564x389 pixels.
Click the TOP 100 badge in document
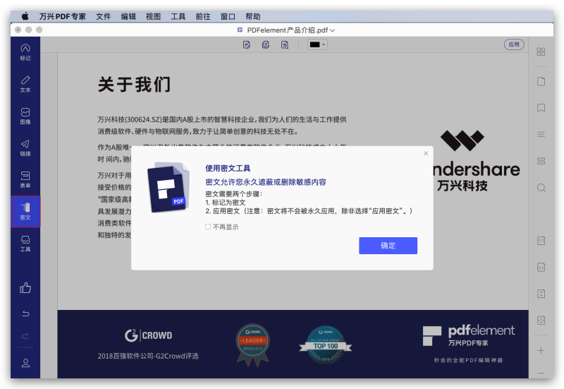click(x=326, y=345)
